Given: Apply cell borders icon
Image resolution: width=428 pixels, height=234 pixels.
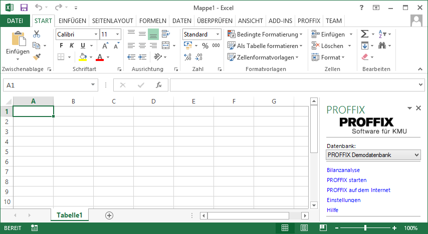Looking at the screenshot, I should (61, 57).
